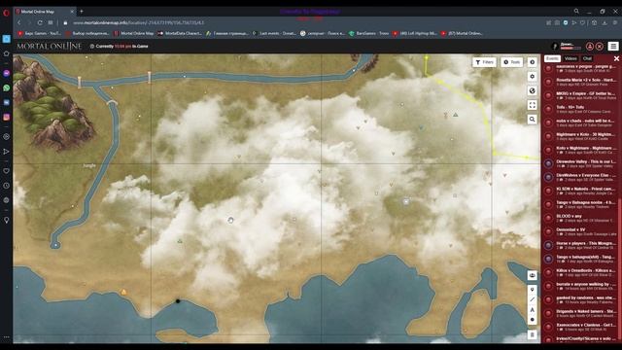Viewport: 622px width, 350px height.
Task: Open event 'Tofu - 10+ Tofu'
Action: [580, 109]
